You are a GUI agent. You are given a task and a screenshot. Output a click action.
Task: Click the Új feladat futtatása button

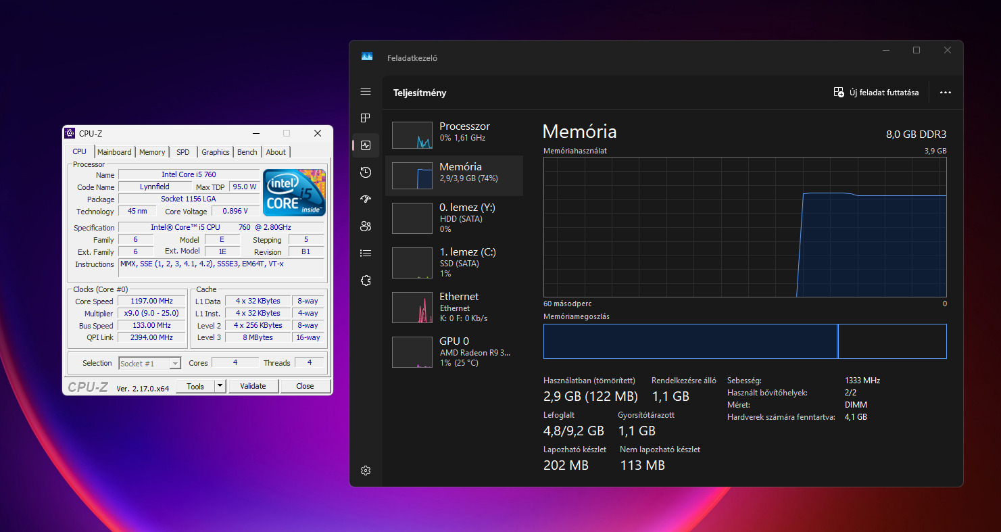877,93
